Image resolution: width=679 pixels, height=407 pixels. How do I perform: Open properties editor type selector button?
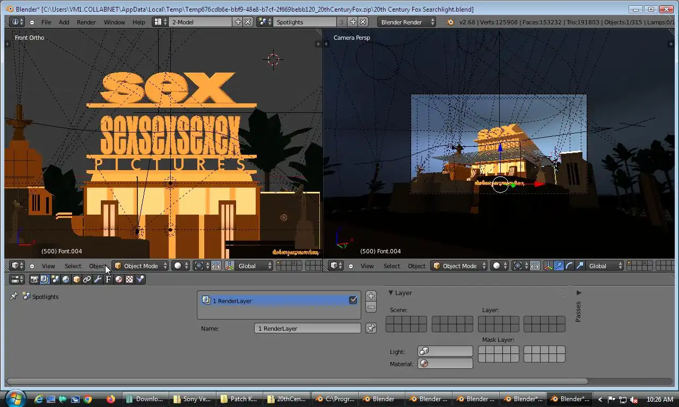(17, 279)
